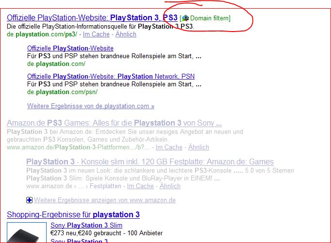
Task: Open 'Sony PlayStation 3 Slim' shopping link
Action: [x=86, y=225]
